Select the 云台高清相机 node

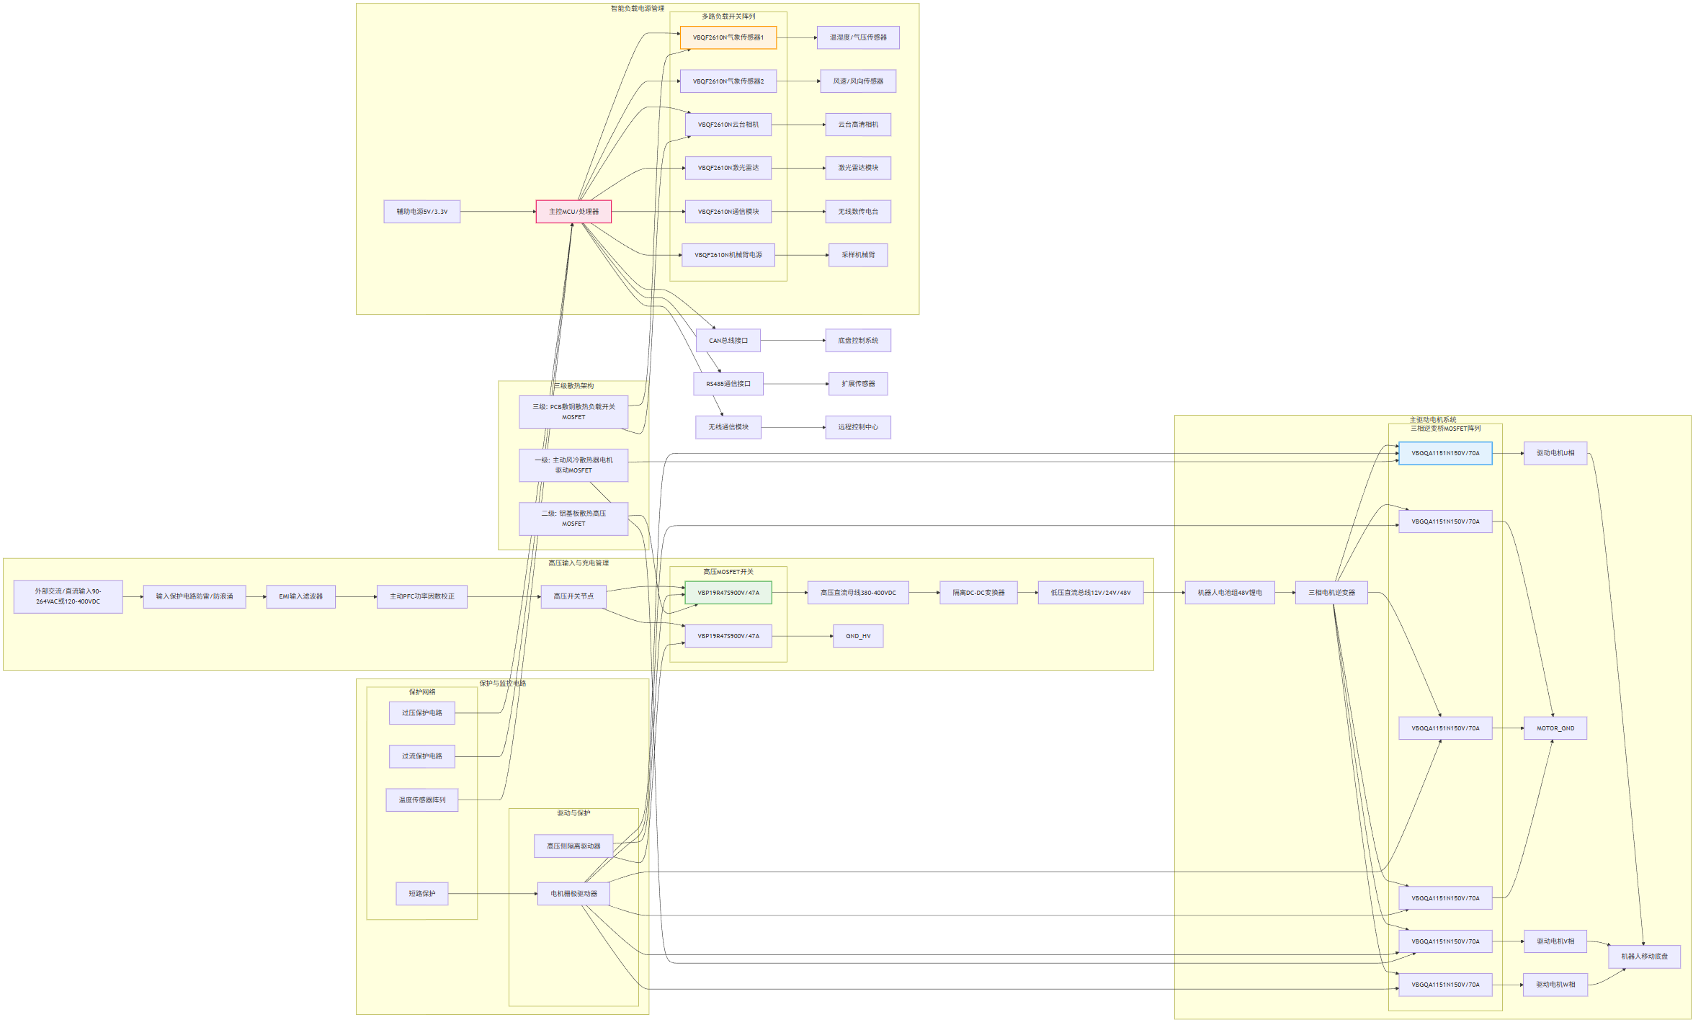point(858,125)
